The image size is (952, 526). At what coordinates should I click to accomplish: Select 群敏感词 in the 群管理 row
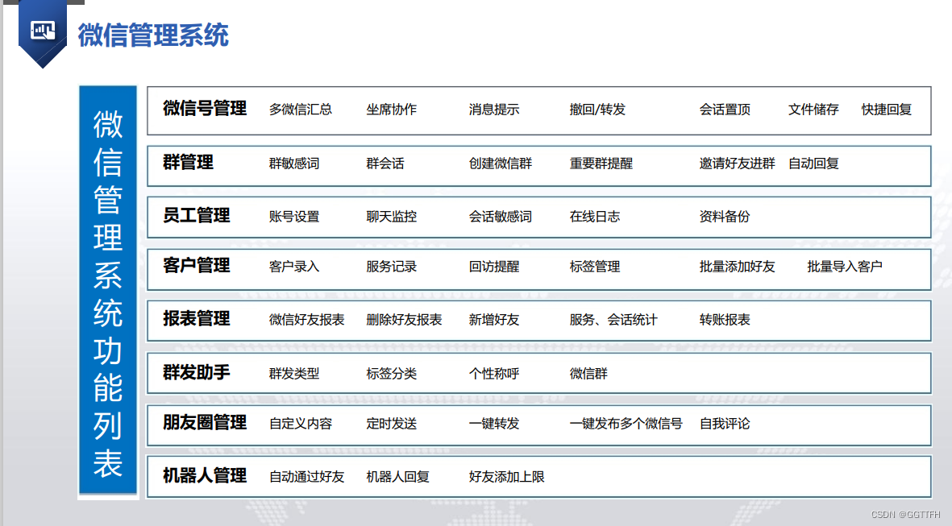pyautogui.click(x=294, y=164)
